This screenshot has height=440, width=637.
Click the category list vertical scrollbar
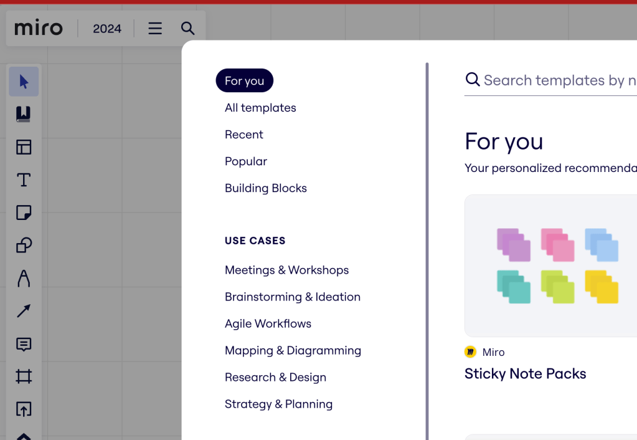tap(427, 251)
